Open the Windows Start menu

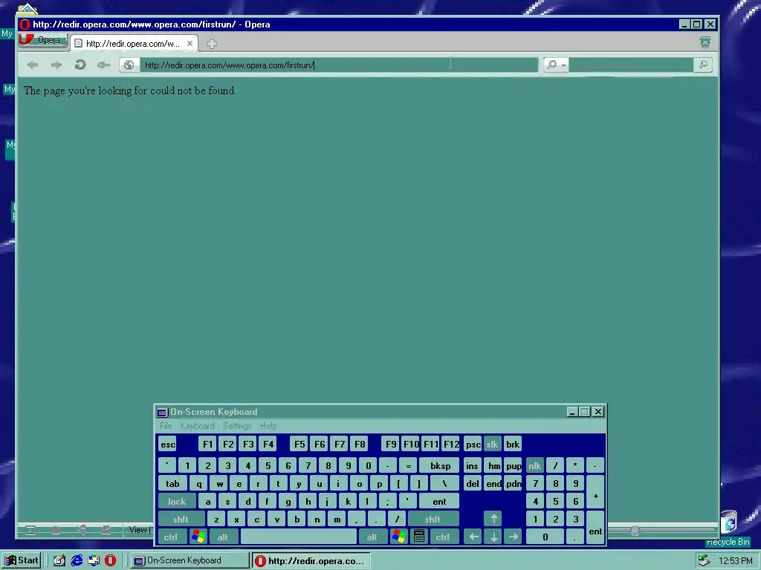tap(22, 561)
